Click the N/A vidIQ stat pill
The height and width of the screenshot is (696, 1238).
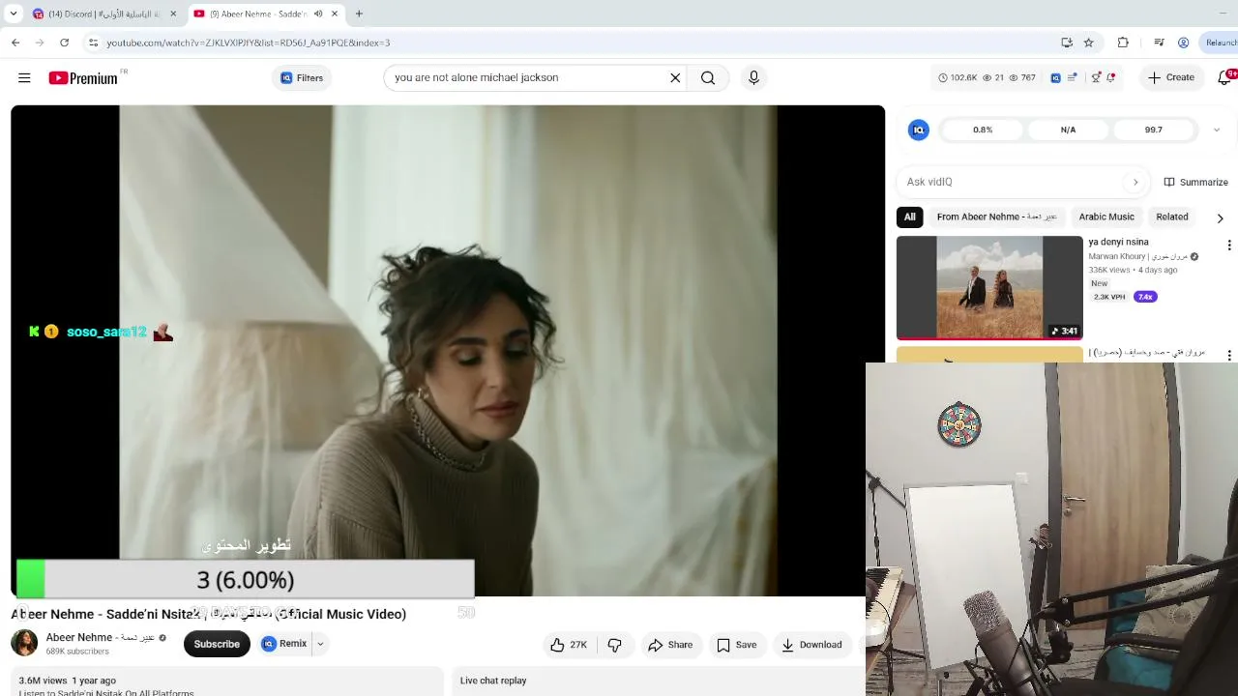pos(1068,130)
